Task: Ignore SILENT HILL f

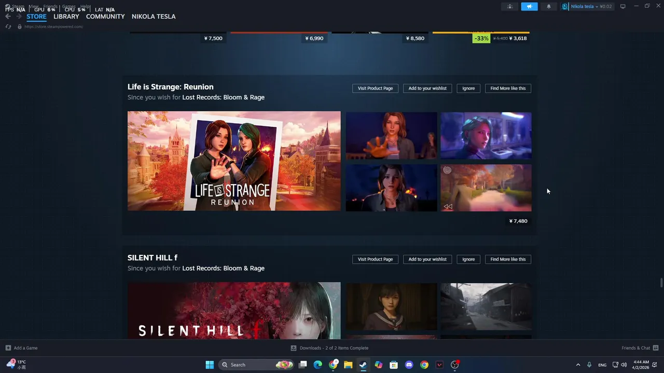Action: 468,259
